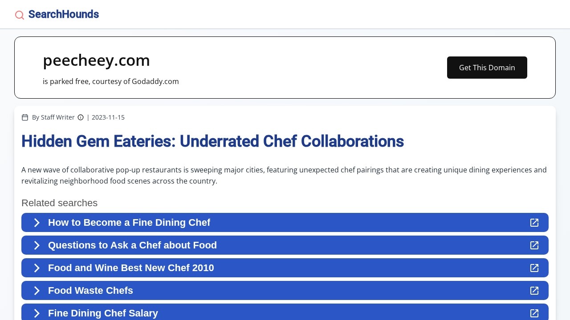The width and height of the screenshot is (570, 320).
Task: Click chevron beside Fine Dining Chef Salary
Action: pyautogui.click(x=37, y=313)
